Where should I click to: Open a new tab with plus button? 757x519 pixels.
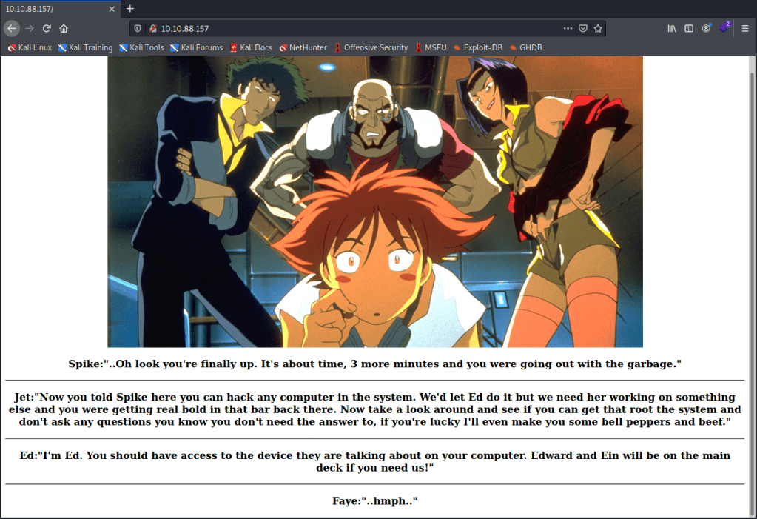click(130, 8)
